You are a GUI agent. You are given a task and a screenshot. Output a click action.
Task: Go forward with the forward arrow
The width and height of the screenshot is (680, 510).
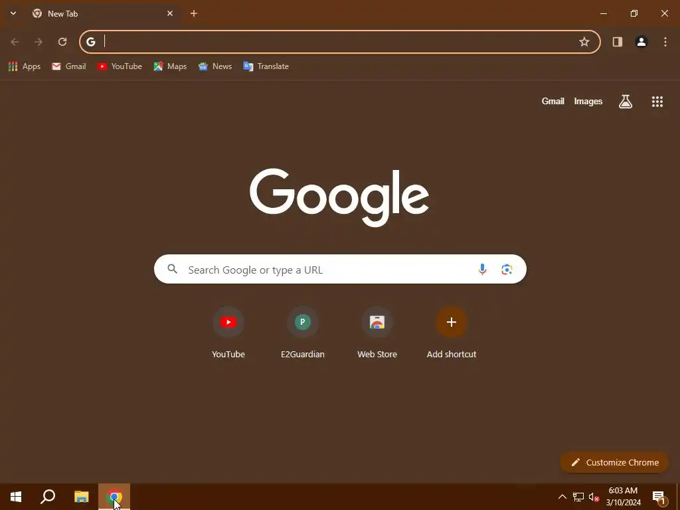click(39, 42)
